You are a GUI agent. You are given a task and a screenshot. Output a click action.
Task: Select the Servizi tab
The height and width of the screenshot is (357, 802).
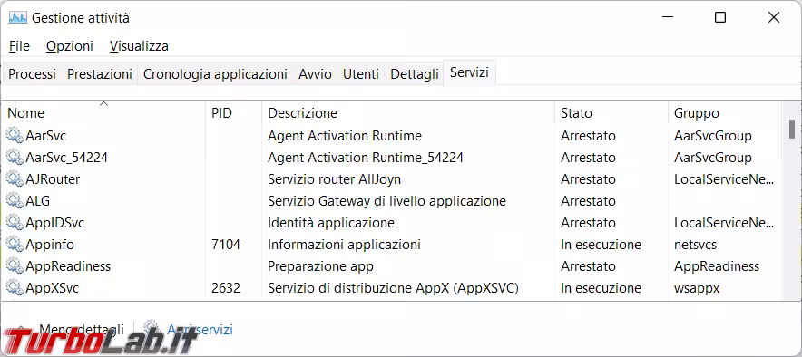click(x=469, y=72)
